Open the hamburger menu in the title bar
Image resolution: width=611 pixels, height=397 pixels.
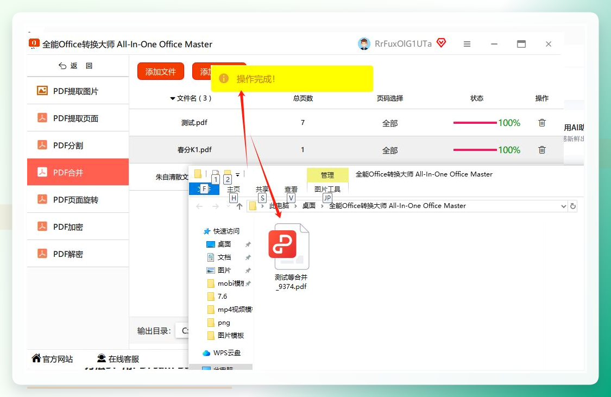[467, 44]
